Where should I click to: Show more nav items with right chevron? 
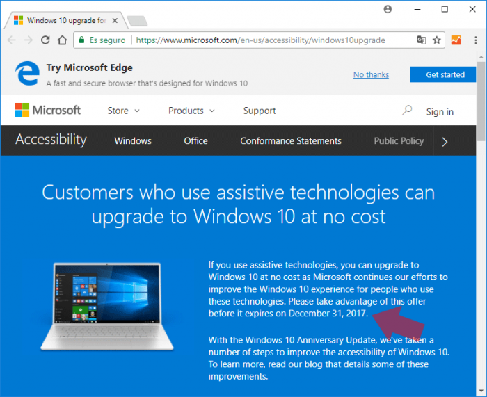(445, 142)
